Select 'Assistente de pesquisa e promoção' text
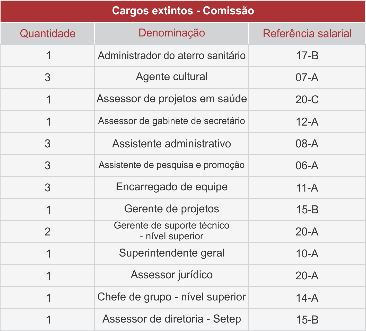This screenshot has width=366, height=331. tap(172, 165)
